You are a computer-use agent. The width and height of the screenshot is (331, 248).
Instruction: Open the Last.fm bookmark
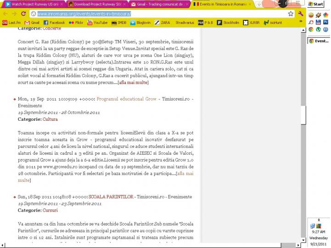(11, 22)
